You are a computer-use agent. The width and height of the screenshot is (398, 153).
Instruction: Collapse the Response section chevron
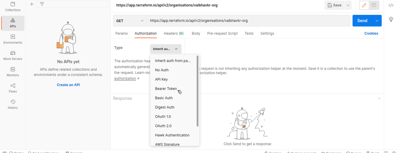(379, 98)
